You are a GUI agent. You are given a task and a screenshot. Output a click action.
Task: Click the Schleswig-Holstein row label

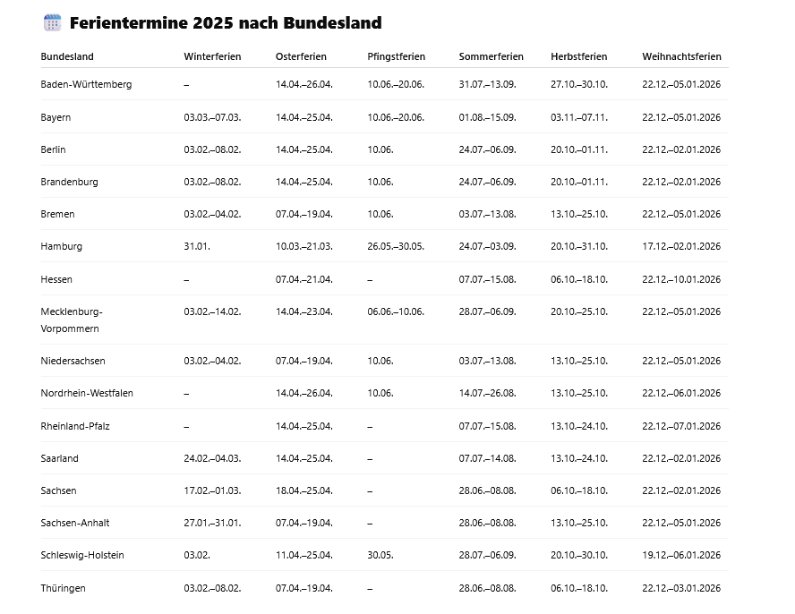(x=82, y=555)
